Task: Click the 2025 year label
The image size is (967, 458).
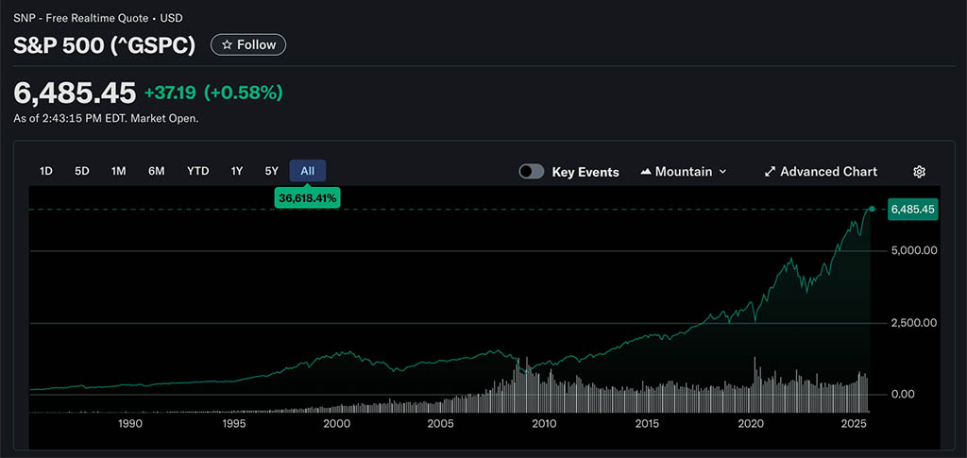Action: [x=854, y=424]
